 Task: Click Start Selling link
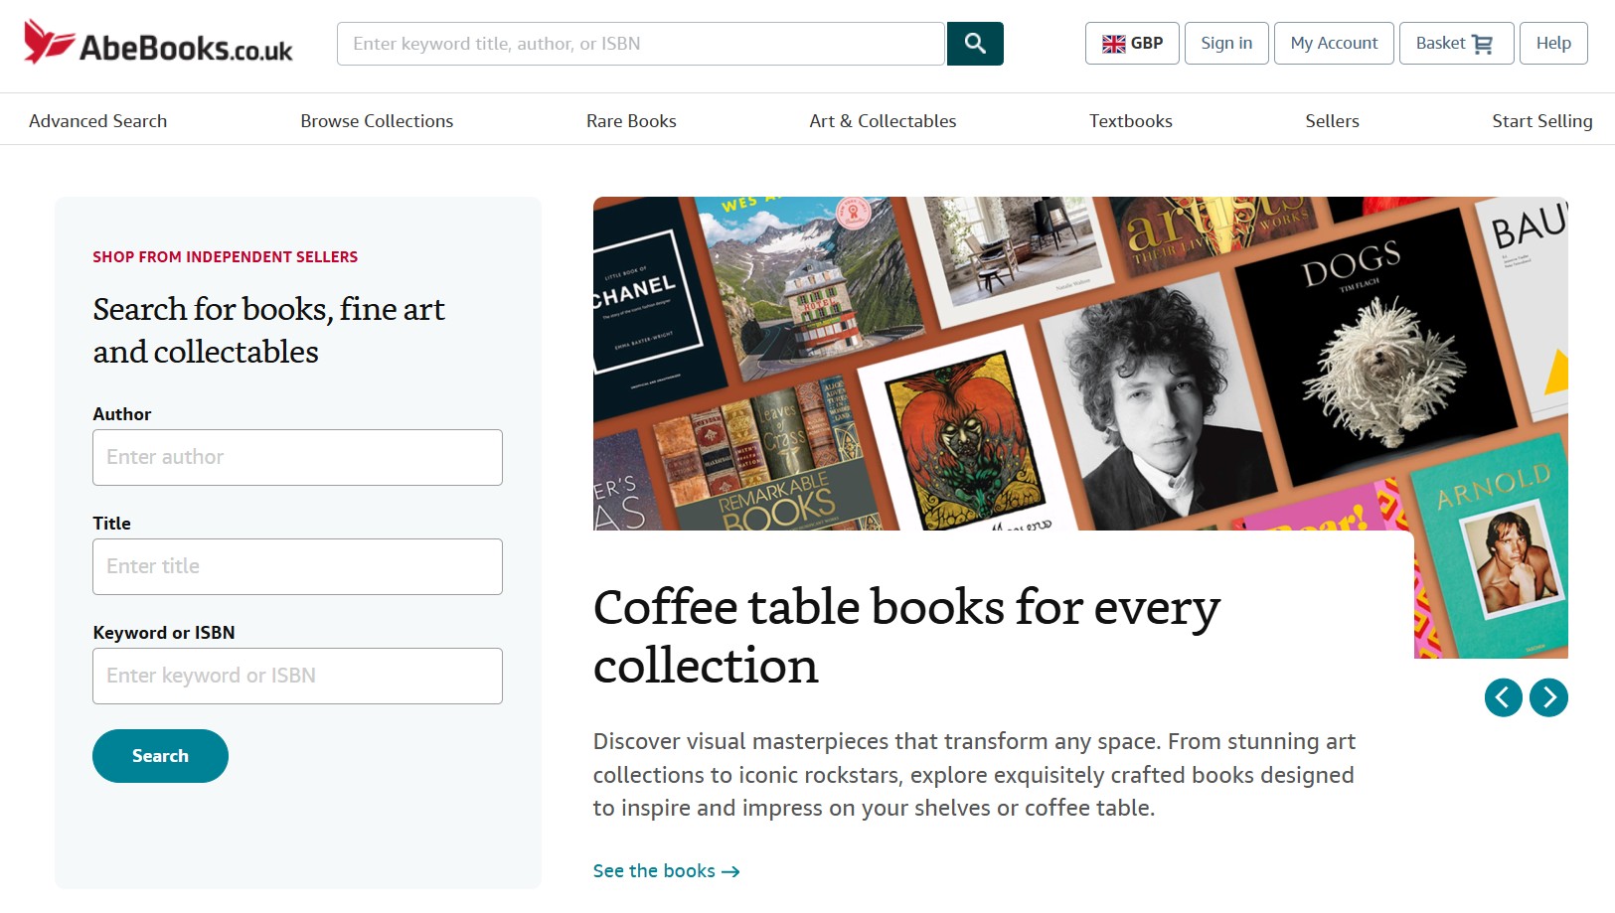point(1541,121)
